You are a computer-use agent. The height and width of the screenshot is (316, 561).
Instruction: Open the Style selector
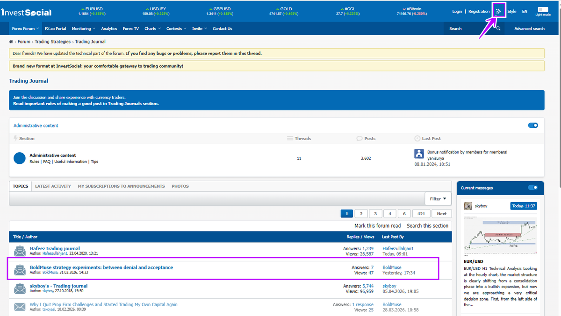[x=512, y=11]
